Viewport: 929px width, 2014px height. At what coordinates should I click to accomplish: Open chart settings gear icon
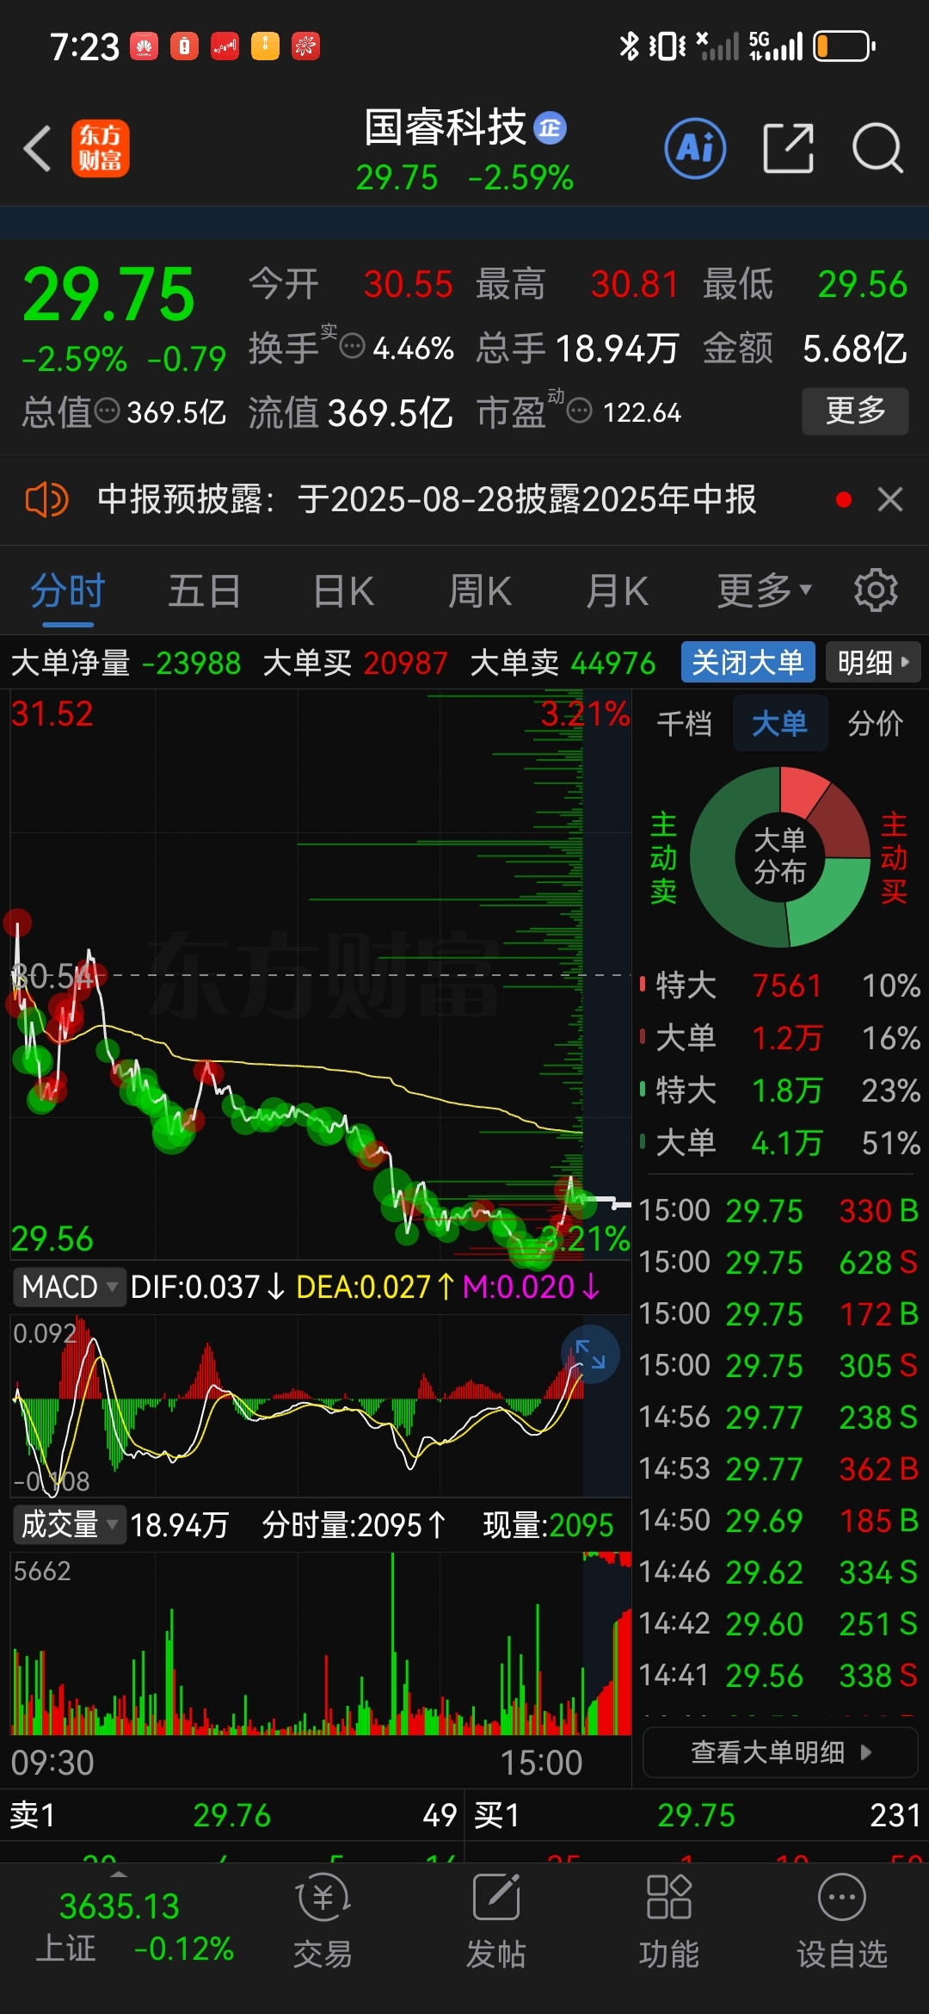click(x=876, y=590)
